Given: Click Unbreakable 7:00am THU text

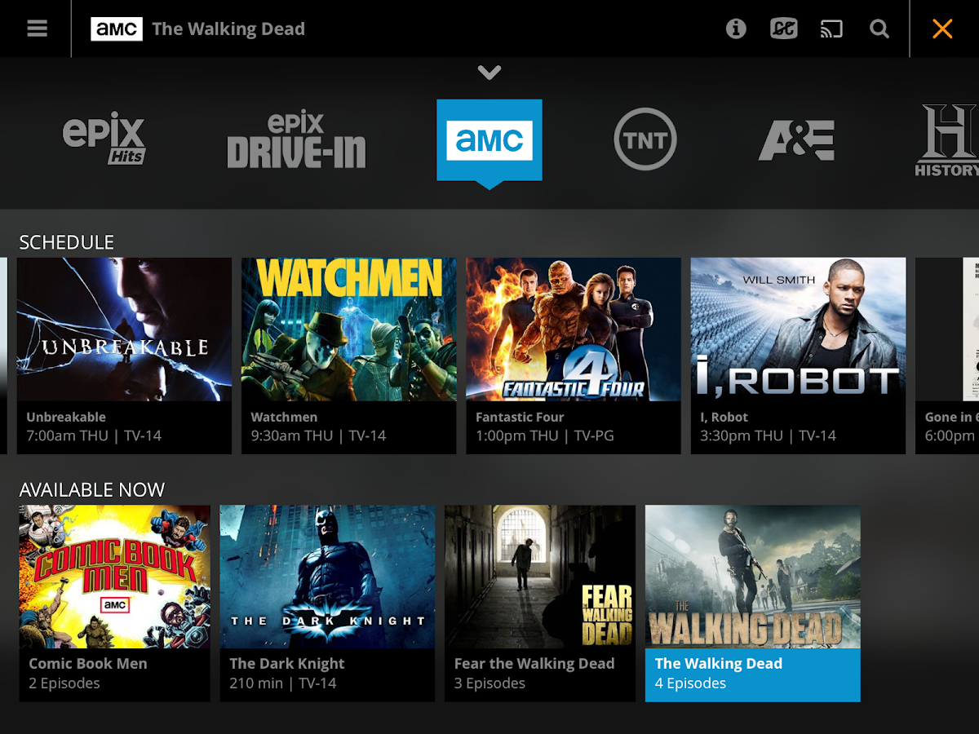Looking at the screenshot, I should (94, 427).
